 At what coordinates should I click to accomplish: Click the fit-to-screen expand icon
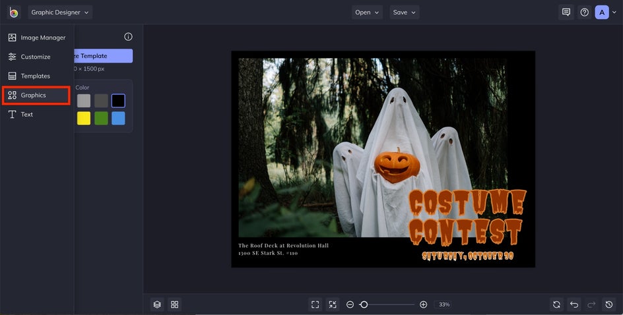point(315,304)
